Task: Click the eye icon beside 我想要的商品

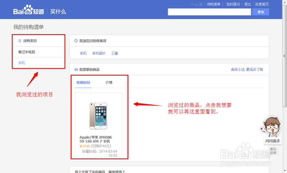Action: (x=76, y=69)
